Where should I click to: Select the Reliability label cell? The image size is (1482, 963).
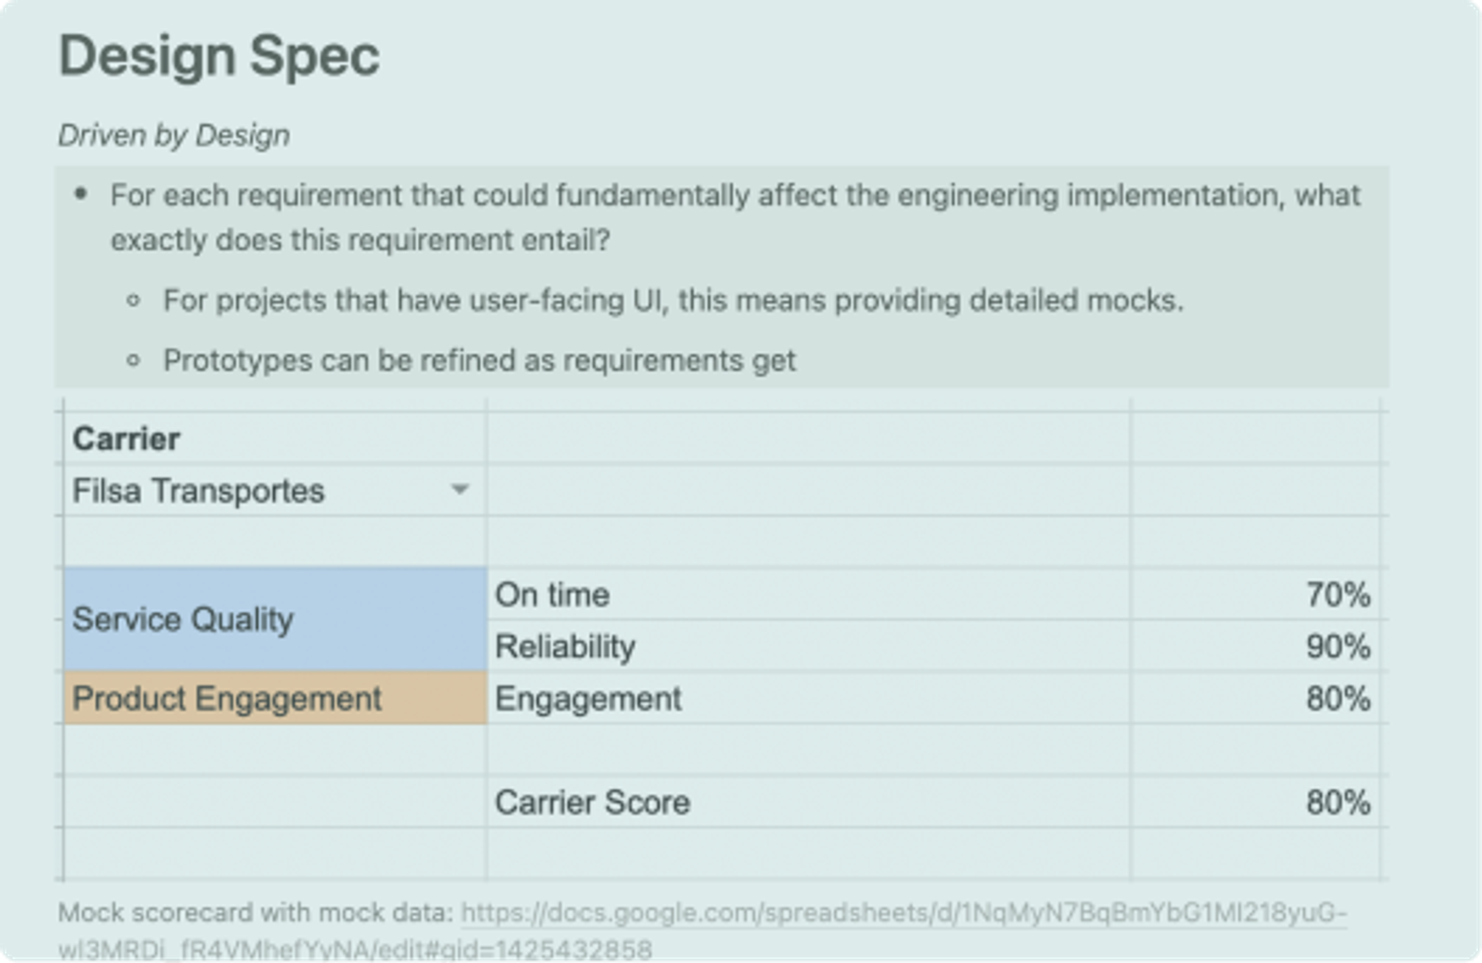565,646
